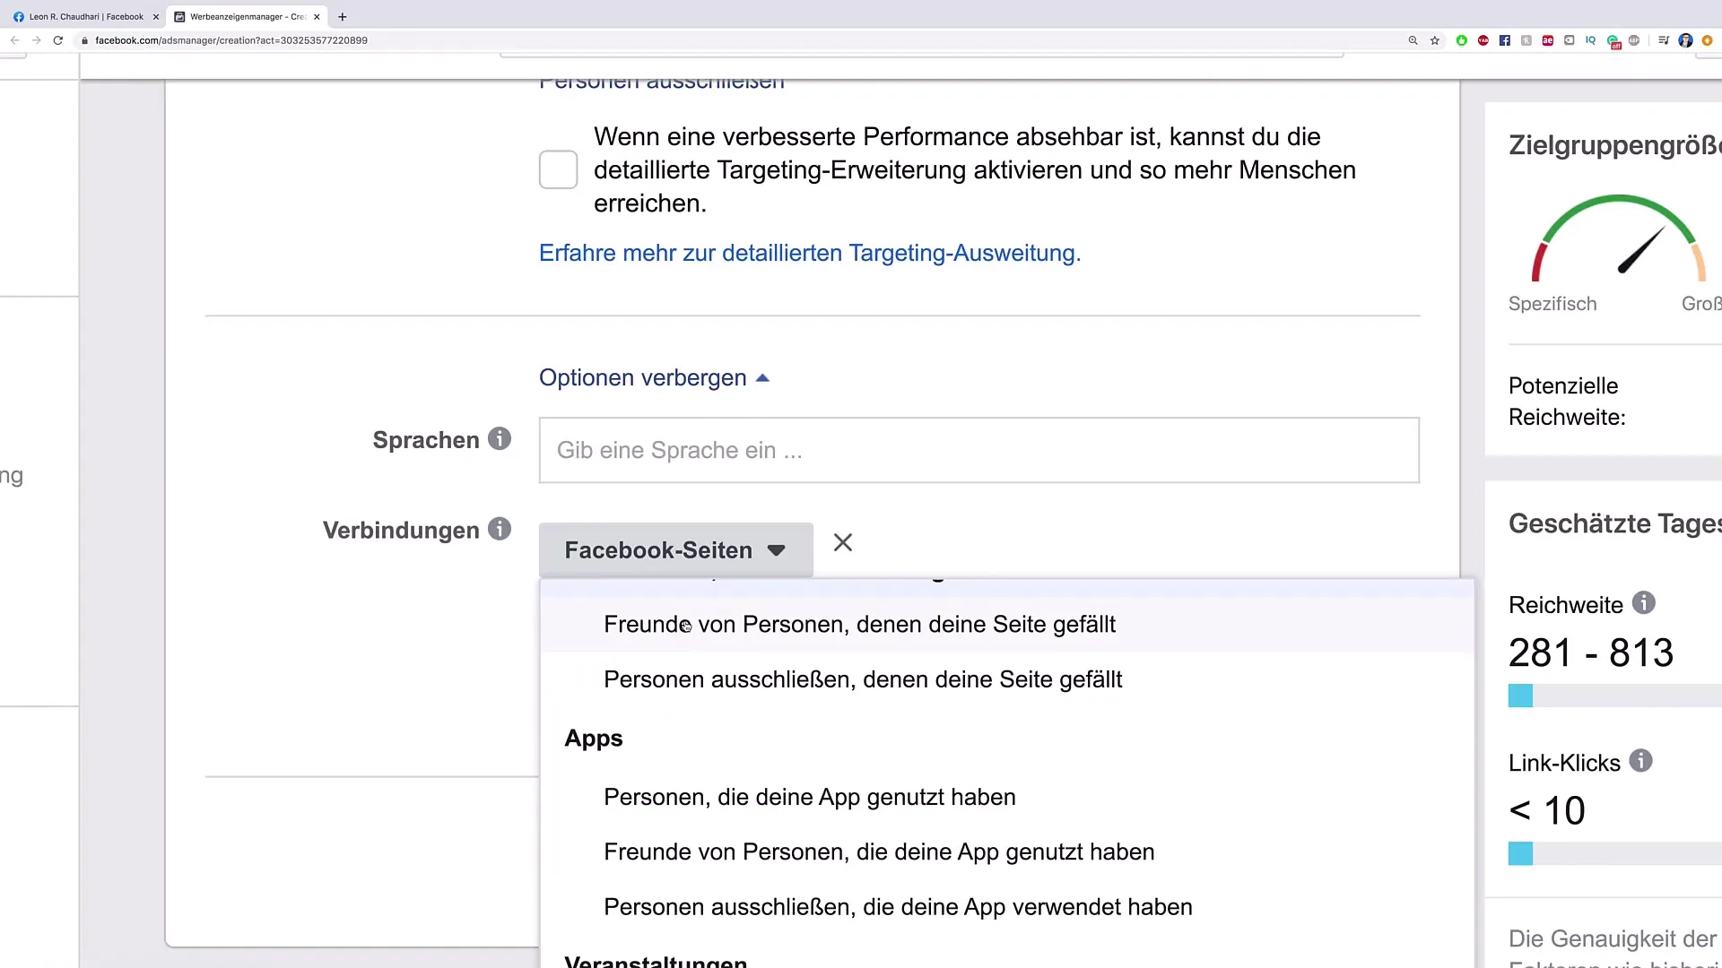
Task: Open the Chrome profile avatar
Action: point(1685,40)
